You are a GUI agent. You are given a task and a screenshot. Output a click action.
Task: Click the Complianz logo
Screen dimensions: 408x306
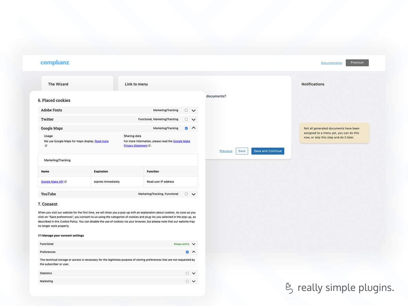(55, 63)
